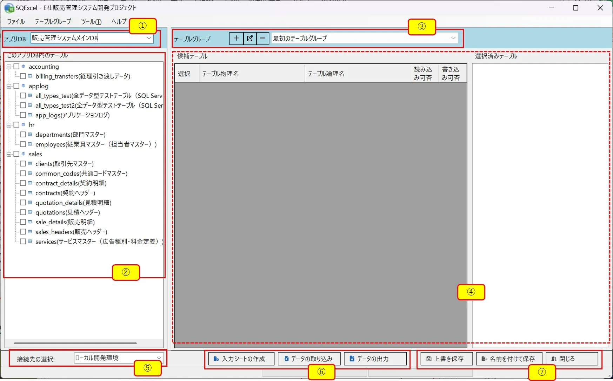Click 上書き保存 button
Viewport: 613px width, 381px height.
coord(446,359)
